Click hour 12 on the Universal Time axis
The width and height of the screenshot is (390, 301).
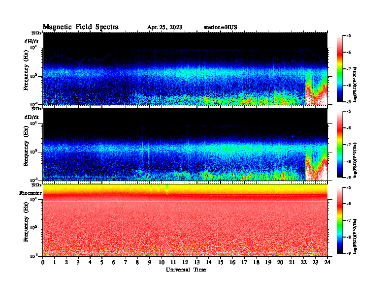(x=185, y=262)
